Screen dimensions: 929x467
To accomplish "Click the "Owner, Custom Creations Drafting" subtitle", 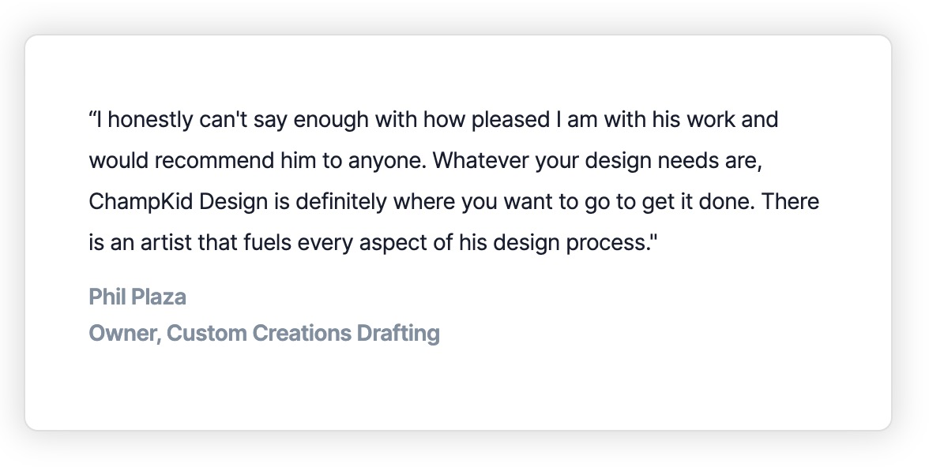I will pos(264,333).
